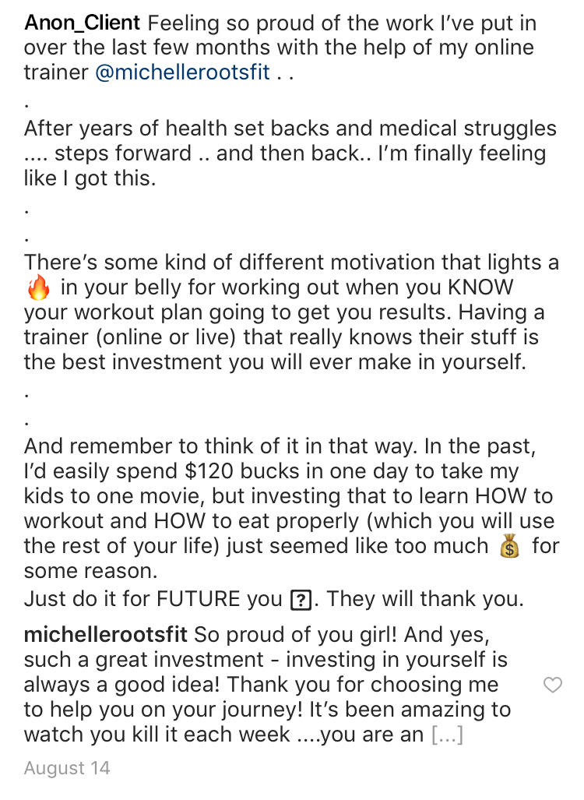Open the @michellerootsfit mention link
Screen dimensions: 584x800
pos(182,73)
